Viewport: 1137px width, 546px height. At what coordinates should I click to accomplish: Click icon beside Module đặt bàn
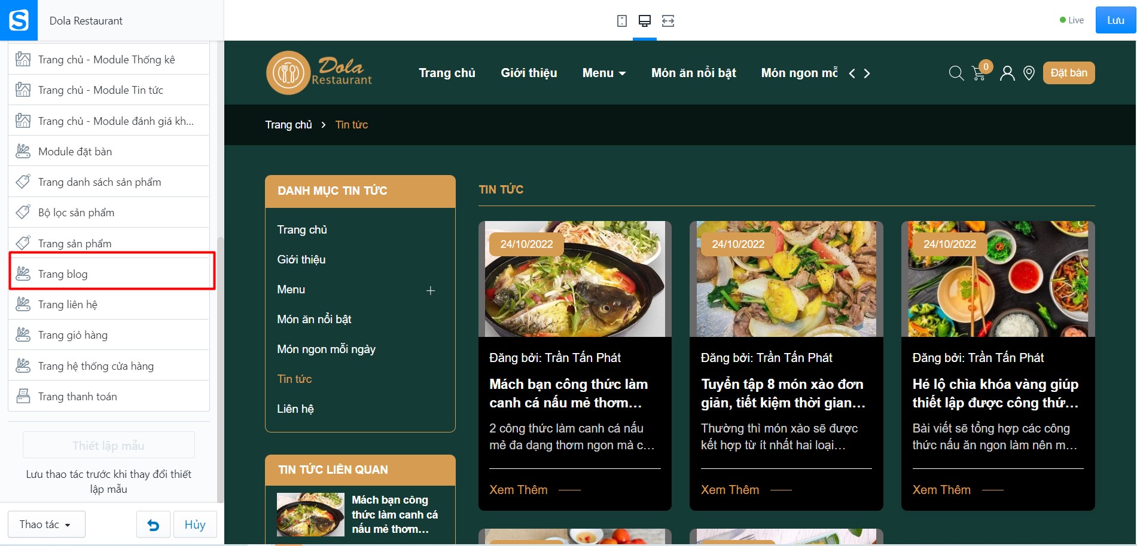point(23,151)
